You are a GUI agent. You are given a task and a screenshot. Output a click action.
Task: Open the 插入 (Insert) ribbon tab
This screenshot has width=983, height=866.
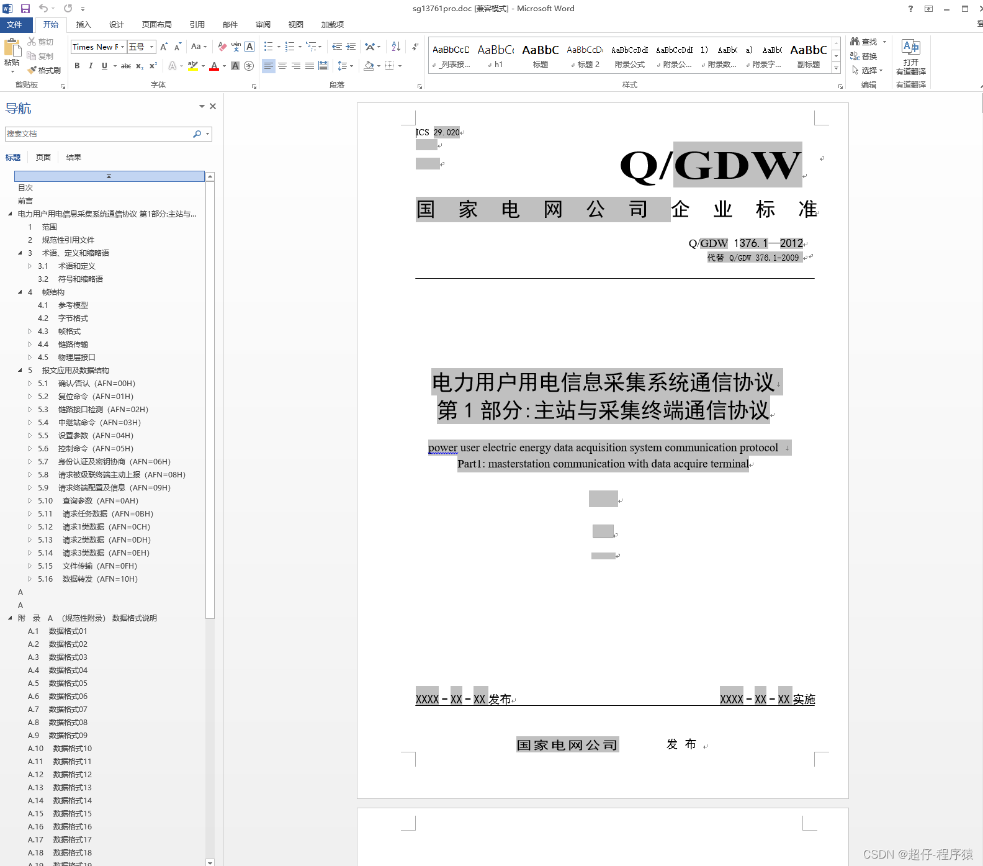[84, 25]
